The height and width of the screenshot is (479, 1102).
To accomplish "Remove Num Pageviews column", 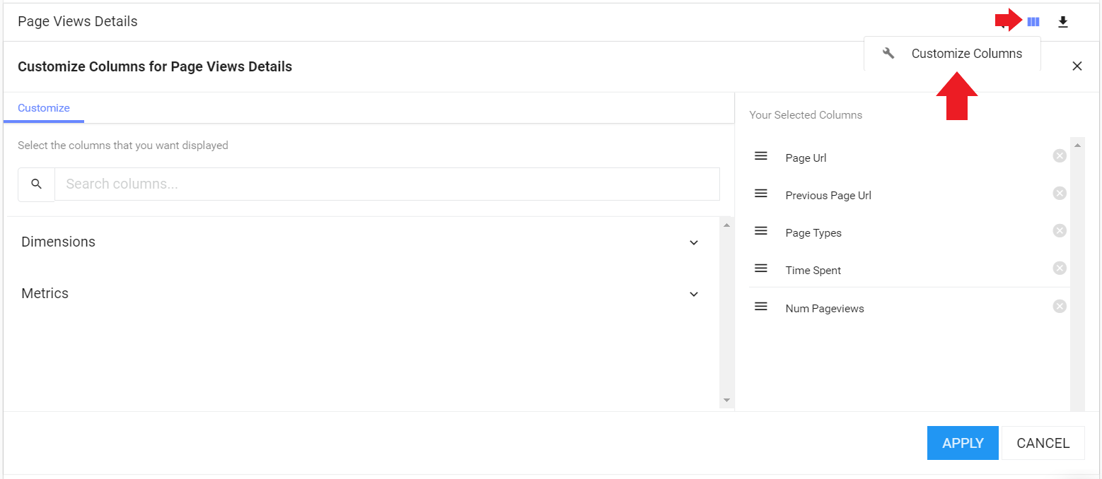I will 1060,307.
